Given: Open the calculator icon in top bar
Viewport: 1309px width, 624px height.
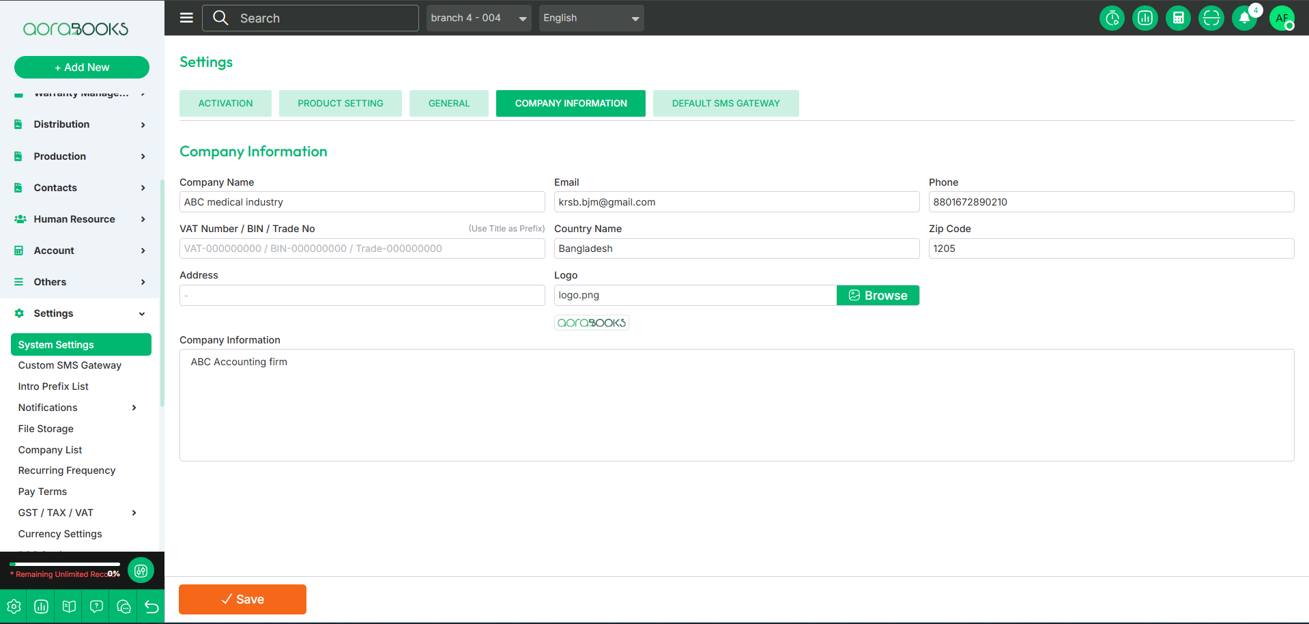Looking at the screenshot, I should point(1178,18).
